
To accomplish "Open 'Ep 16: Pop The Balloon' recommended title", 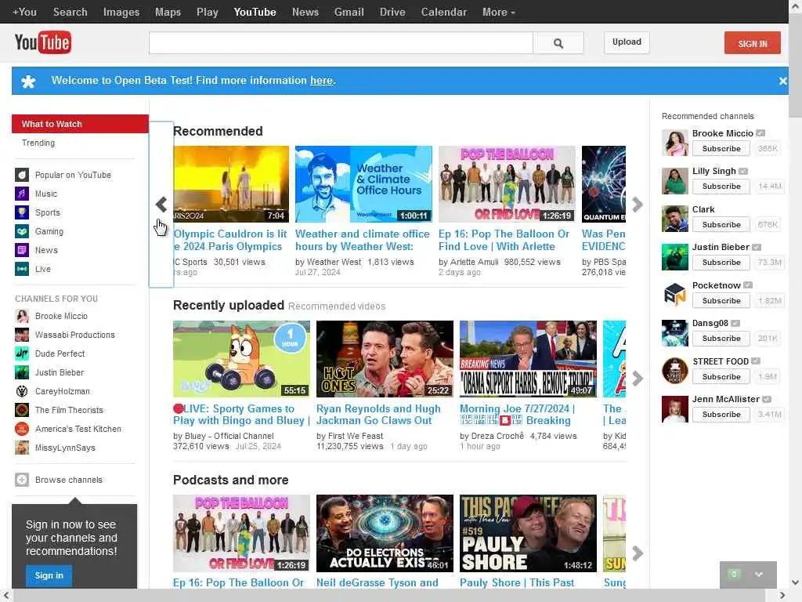I will coord(504,240).
